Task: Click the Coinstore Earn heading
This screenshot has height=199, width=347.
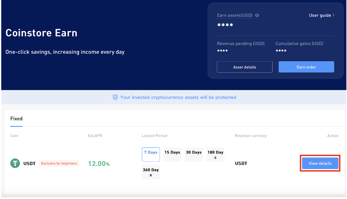Action: point(41,33)
